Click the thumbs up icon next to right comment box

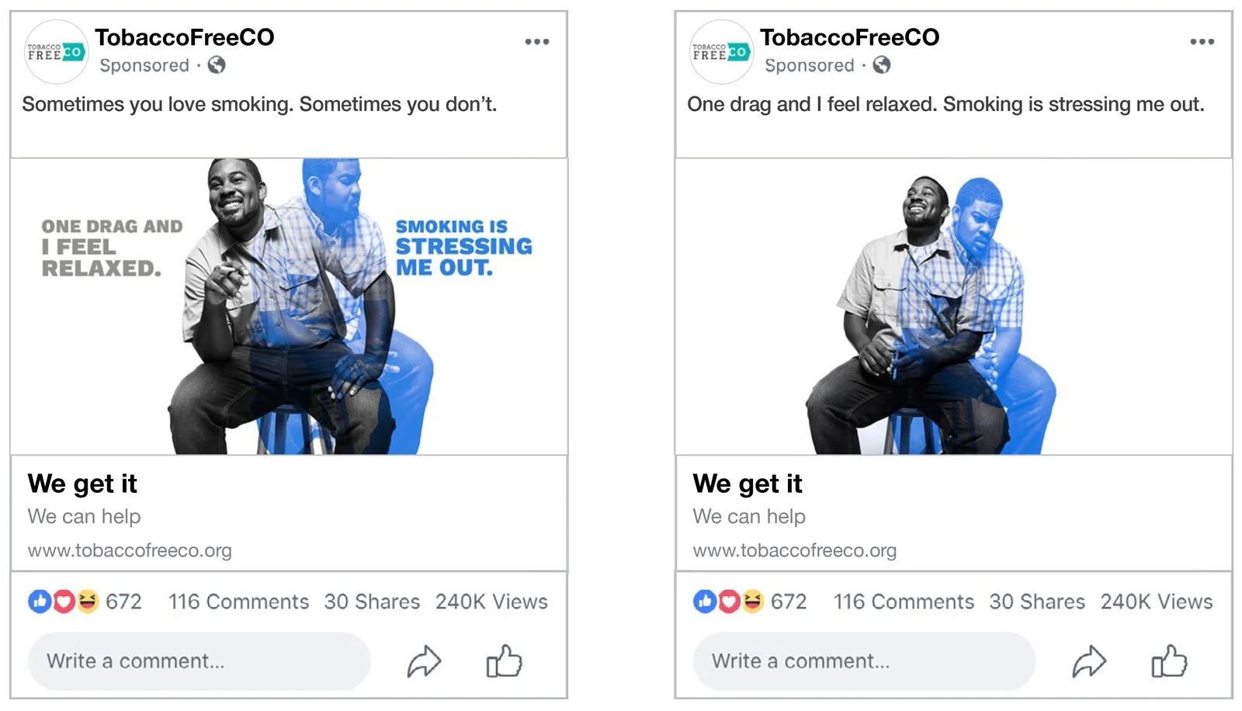tap(1169, 661)
